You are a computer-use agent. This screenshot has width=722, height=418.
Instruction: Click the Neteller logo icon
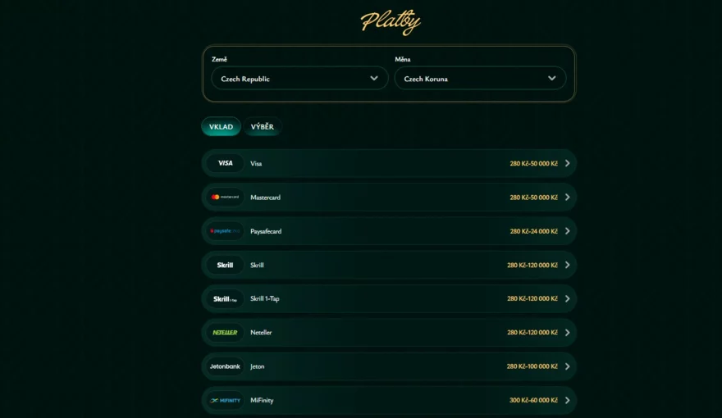(225, 333)
